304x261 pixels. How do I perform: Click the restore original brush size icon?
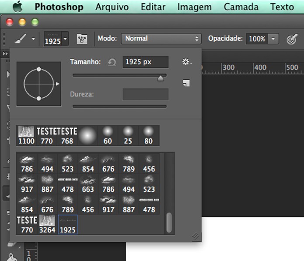coord(112,62)
